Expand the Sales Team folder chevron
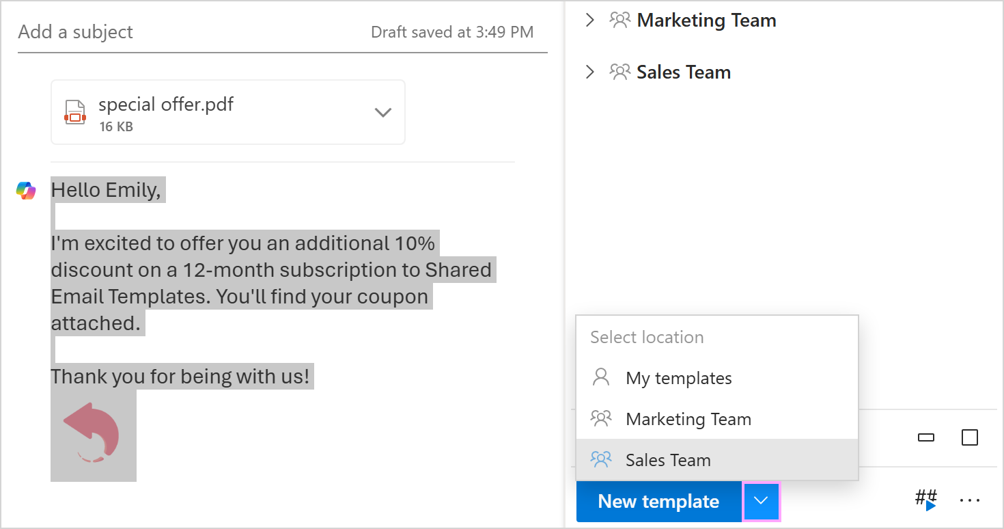Viewport: 1004px width, 529px height. click(590, 72)
